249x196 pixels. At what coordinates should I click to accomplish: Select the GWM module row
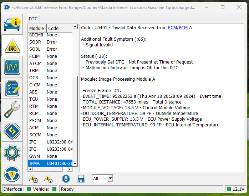(x=50, y=156)
